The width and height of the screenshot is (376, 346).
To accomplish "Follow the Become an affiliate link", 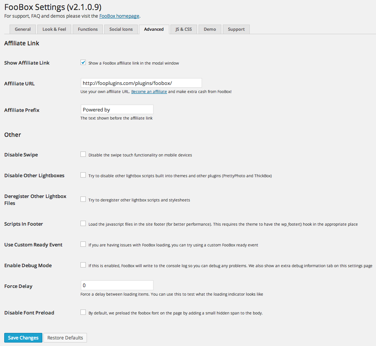I will (x=149, y=91).
